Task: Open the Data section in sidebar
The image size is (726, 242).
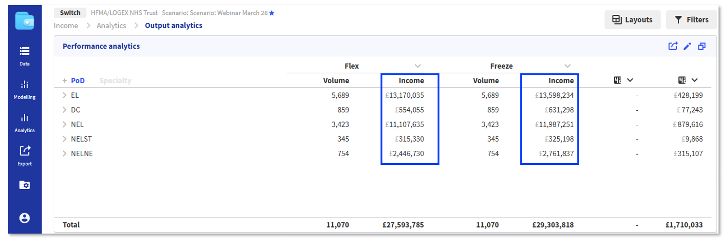Action: click(24, 55)
